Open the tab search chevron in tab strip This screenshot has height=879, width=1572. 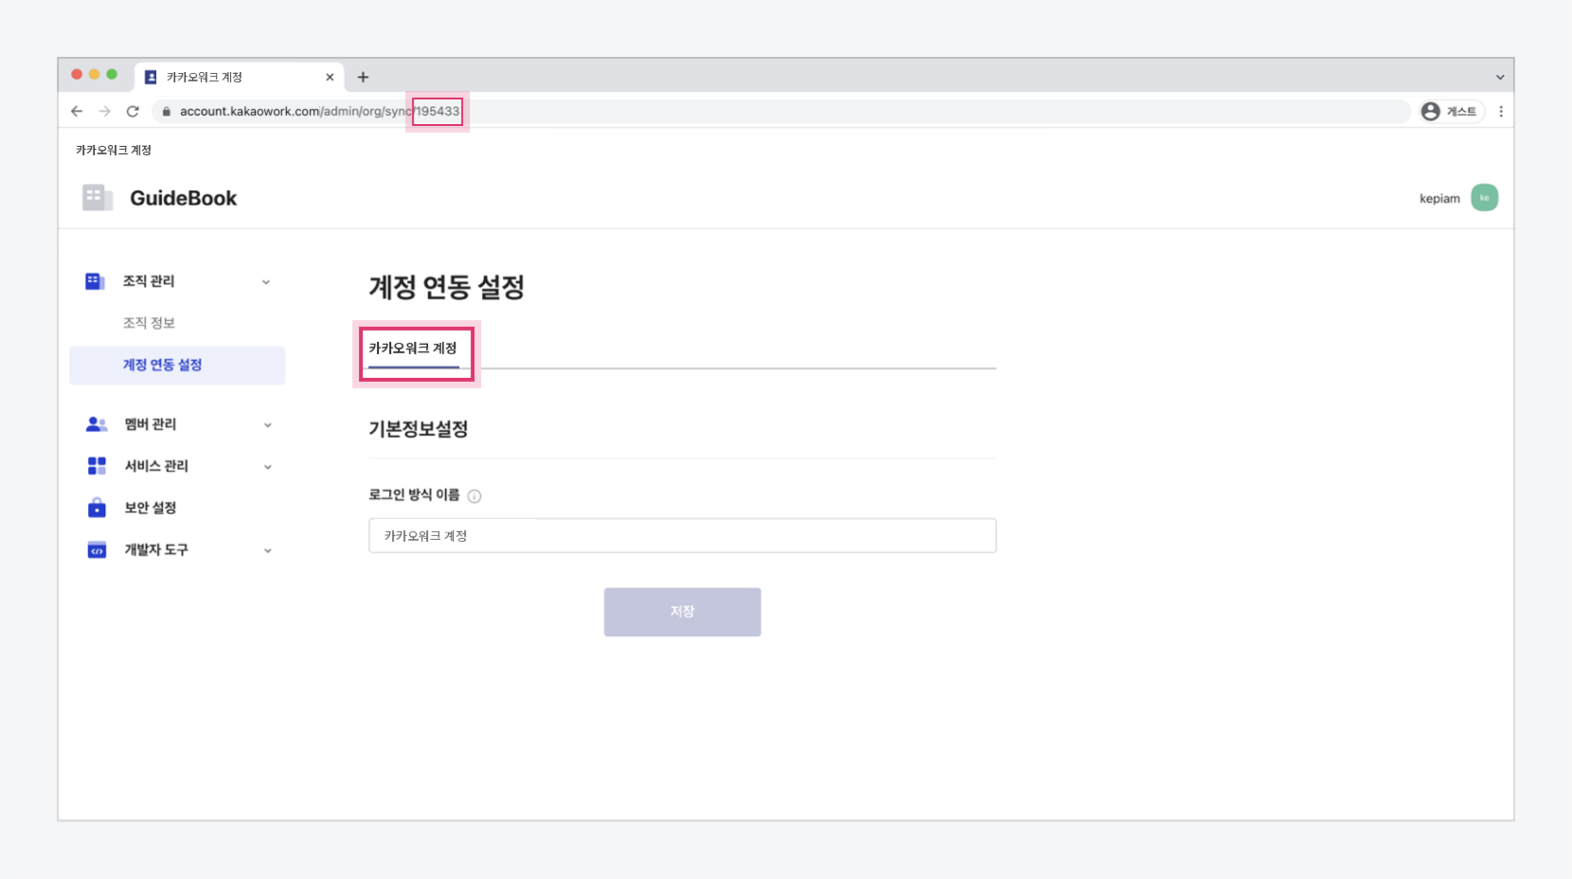[1500, 77]
